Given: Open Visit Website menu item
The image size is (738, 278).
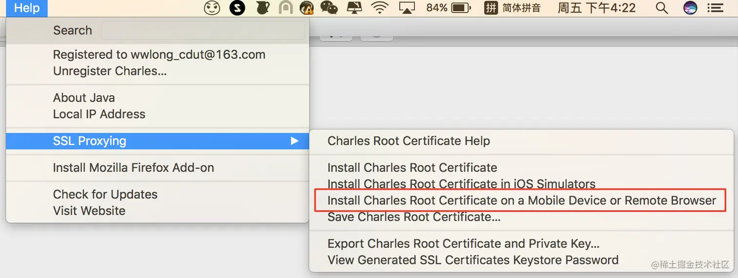Looking at the screenshot, I should click(x=89, y=211).
